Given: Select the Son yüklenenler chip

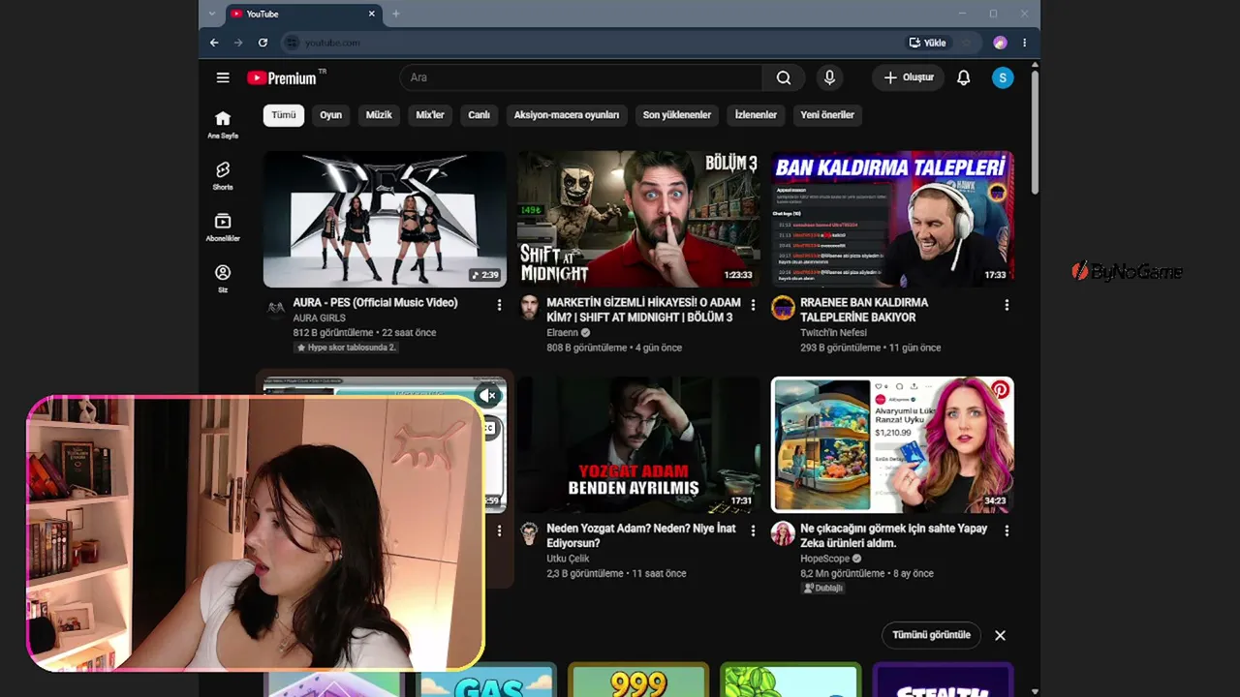Looking at the screenshot, I should (677, 115).
